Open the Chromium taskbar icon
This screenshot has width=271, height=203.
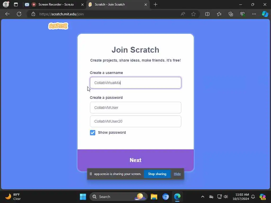166,197
